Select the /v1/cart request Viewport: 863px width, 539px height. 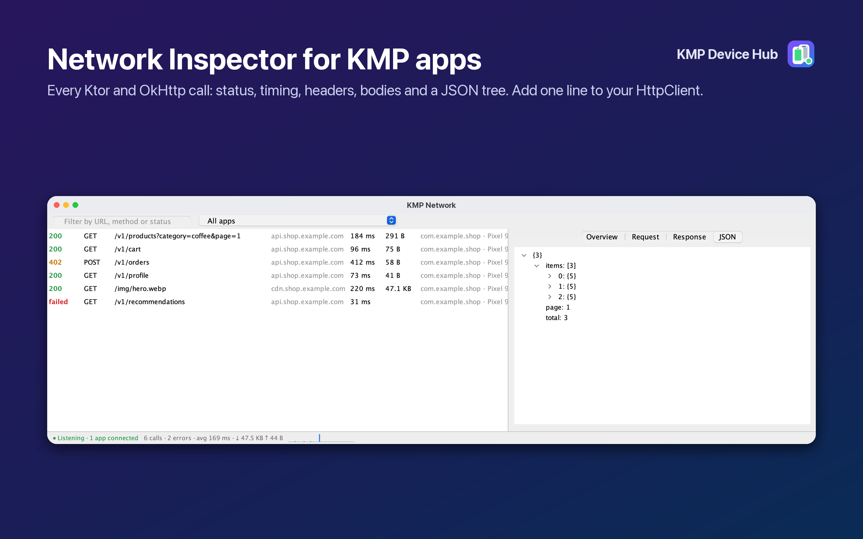click(277, 249)
